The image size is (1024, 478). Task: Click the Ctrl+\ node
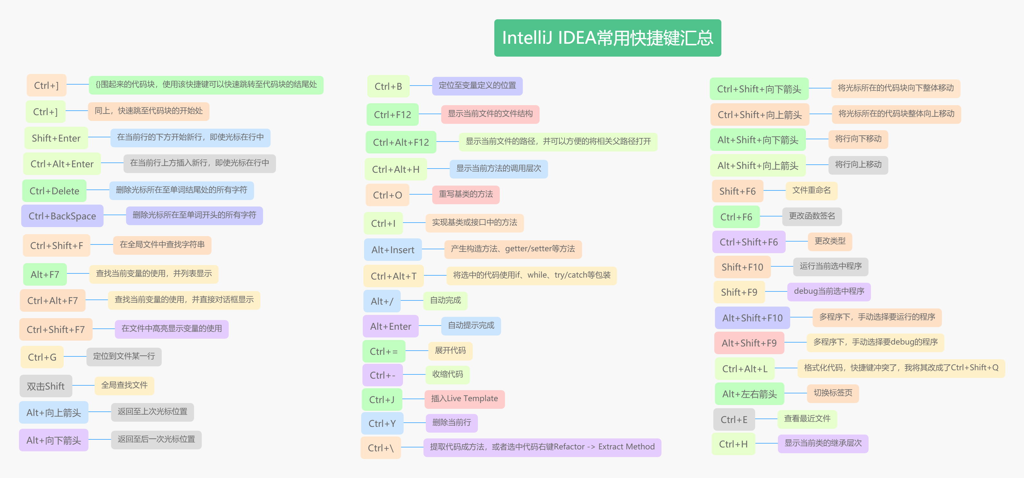(x=380, y=448)
